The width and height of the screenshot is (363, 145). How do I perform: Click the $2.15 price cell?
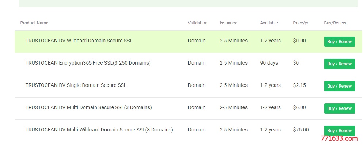coord(299,85)
